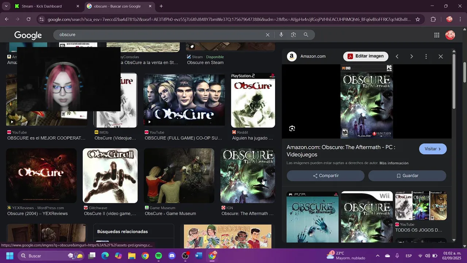The width and height of the screenshot is (467, 263).
Task: Go back to previous page
Action: [x=7, y=19]
